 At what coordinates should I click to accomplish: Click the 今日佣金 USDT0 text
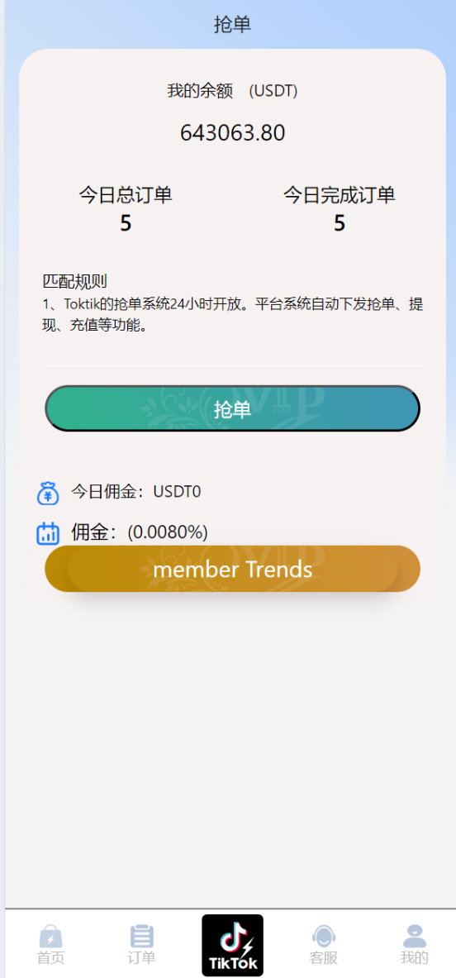tap(135, 492)
